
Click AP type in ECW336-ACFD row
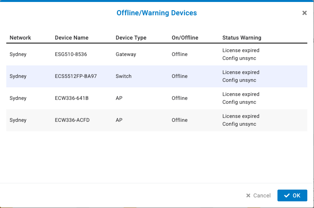pyautogui.click(x=119, y=120)
